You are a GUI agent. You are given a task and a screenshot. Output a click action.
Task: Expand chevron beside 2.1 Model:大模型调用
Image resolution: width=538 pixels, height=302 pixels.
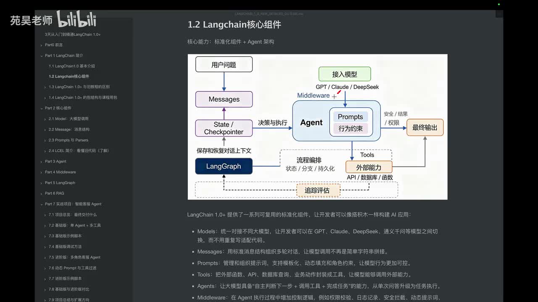[45, 119]
